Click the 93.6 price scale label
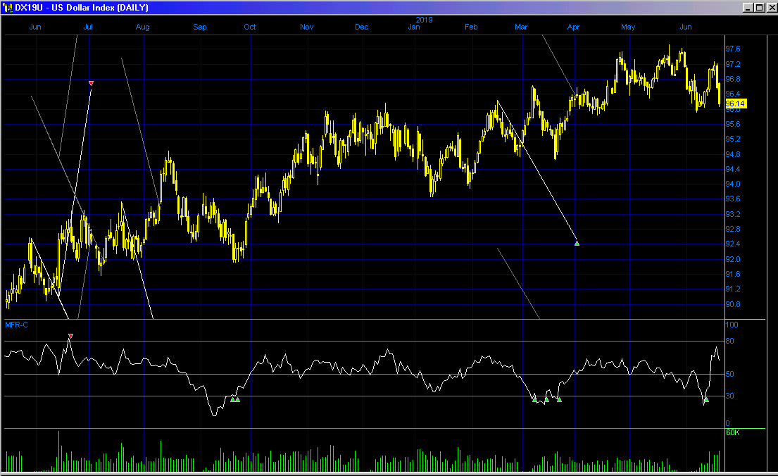Image resolution: width=778 pixels, height=476 pixels. [x=733, y=199]
